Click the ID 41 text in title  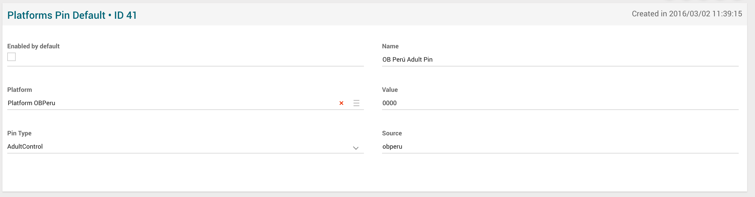pyautogui.click(x=125, y=15)
